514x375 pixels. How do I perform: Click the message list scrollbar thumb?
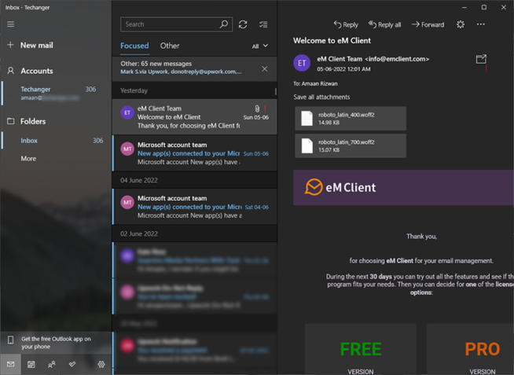(276, 92)
